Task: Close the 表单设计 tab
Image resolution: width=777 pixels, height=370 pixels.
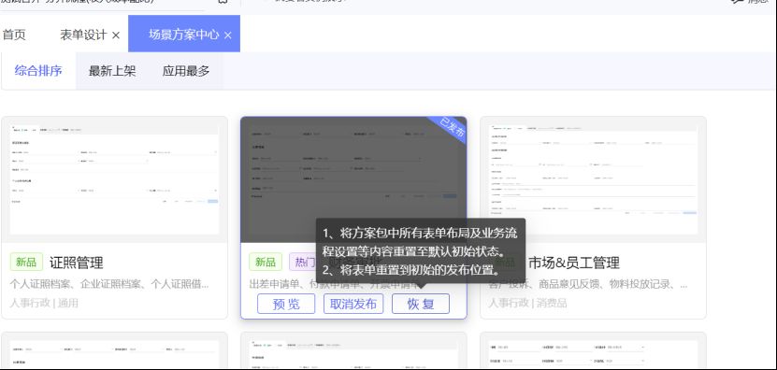Action: pyautogui.click(x=115, y=36)
